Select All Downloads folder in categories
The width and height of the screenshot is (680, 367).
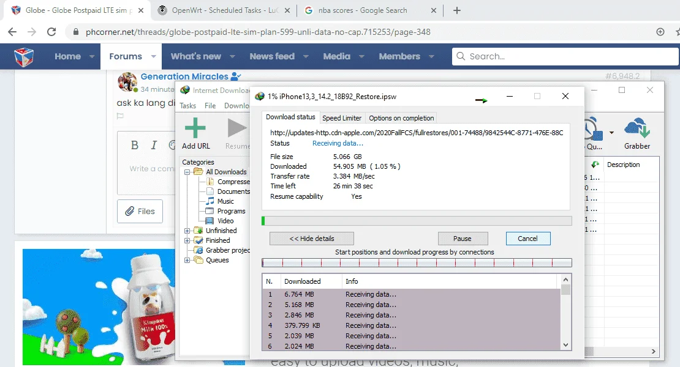221,172
